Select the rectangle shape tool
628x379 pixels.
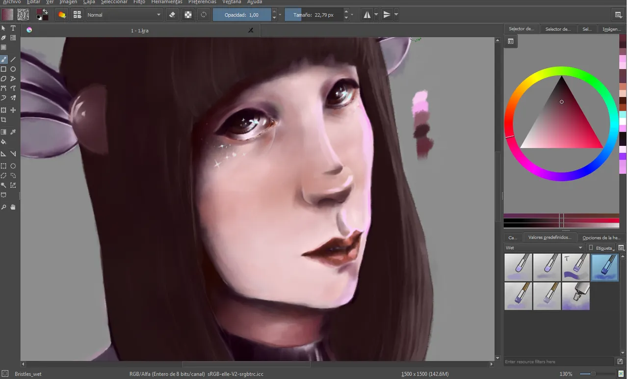coord(3,69)
